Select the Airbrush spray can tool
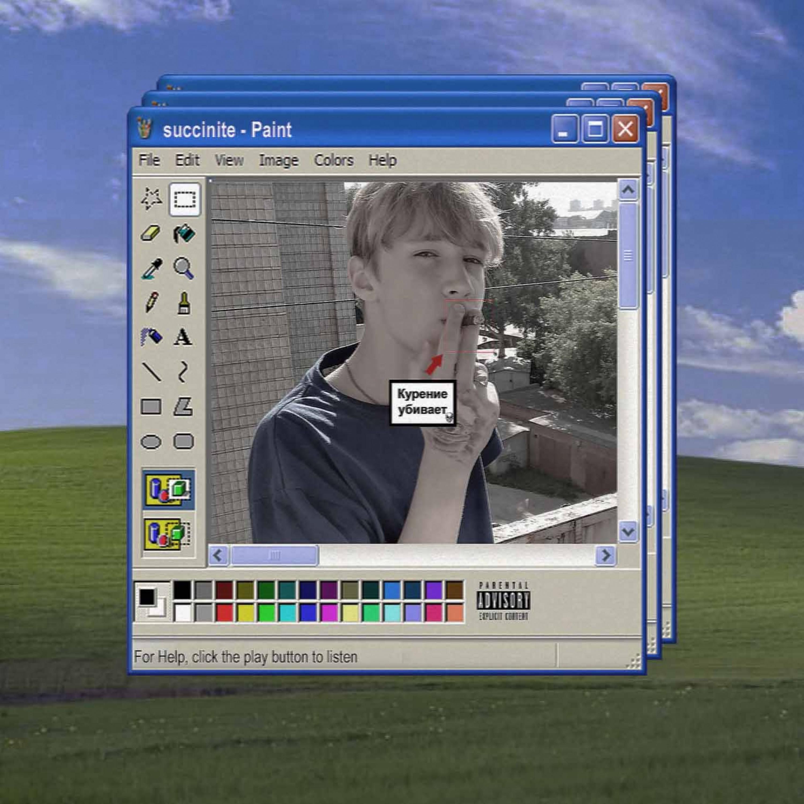Screen dimensions: 804x804 pos(151,337)
